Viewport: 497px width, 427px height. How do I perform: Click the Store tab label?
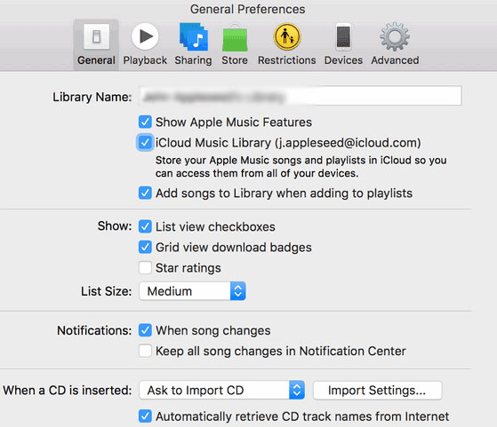[235, 60]
